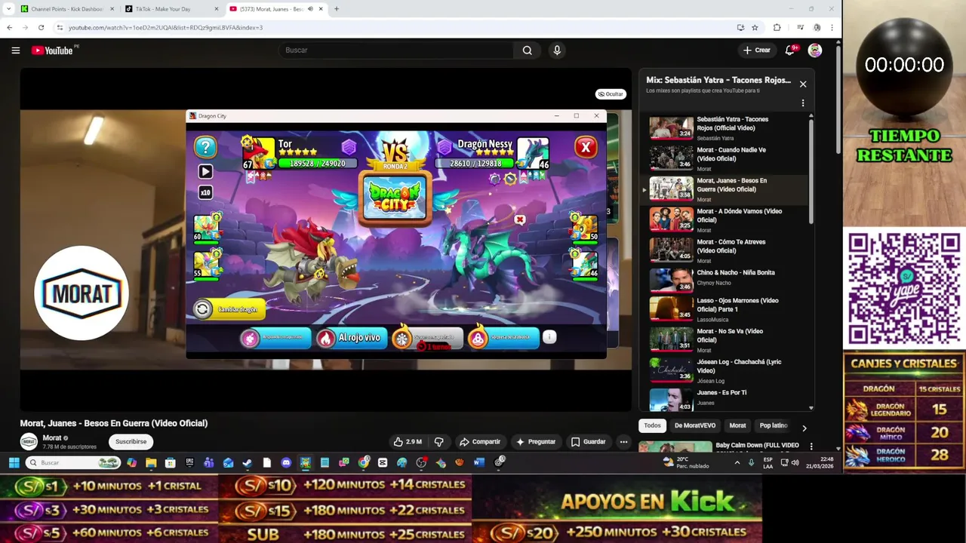The image size is (966, 543).
Task: Play Juanes - Es Por Ti playlist item
Action: click(x=724, y=398)
